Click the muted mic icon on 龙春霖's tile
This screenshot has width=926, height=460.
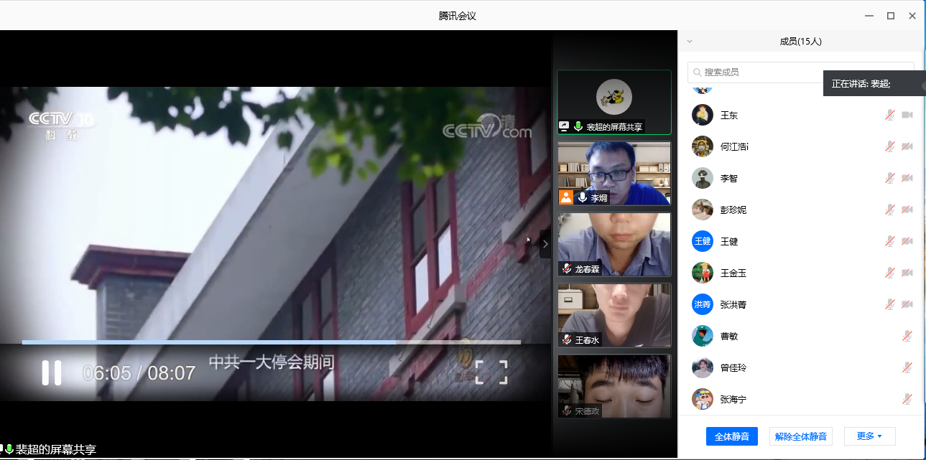567,269
